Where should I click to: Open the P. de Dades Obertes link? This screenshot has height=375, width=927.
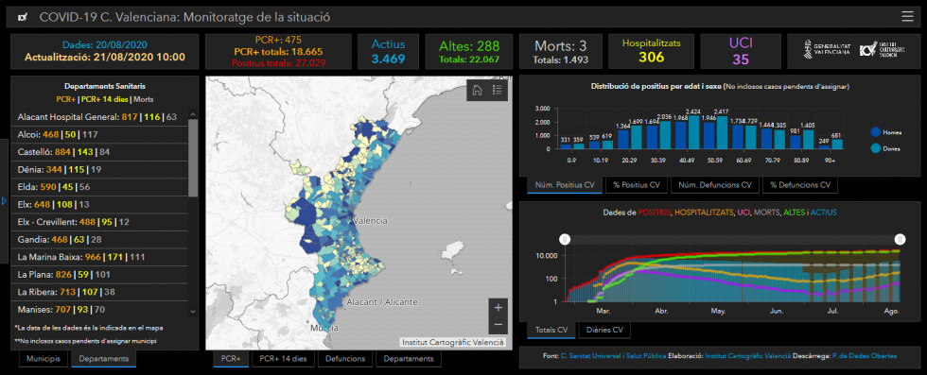coord(864,356)
